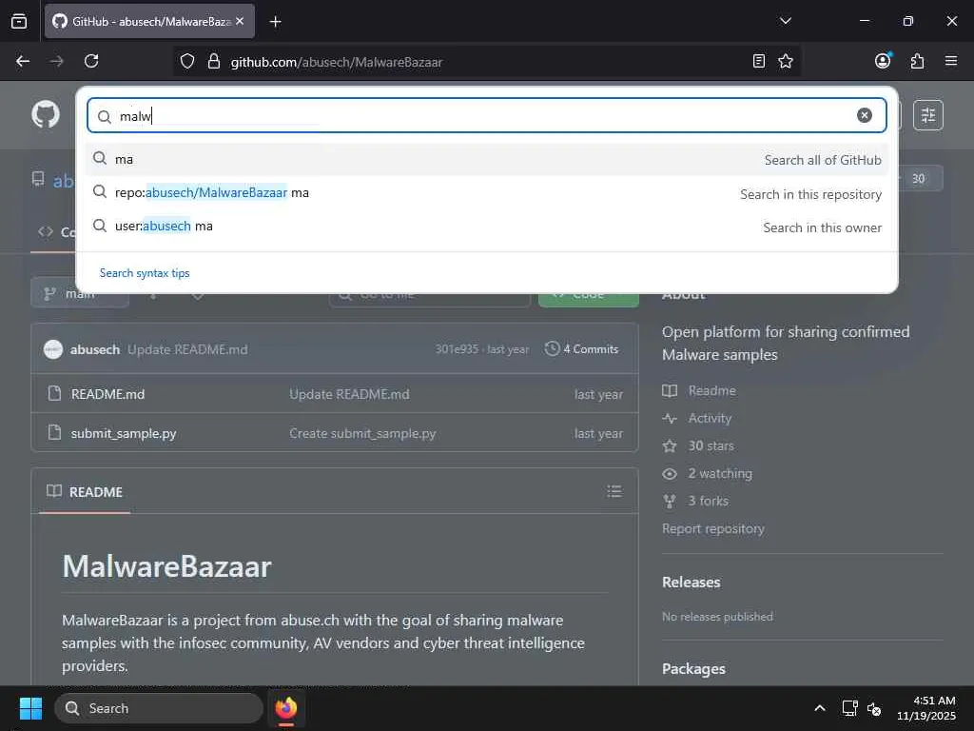
Task: Open the README.md file
Action: (x=107, y=394)
